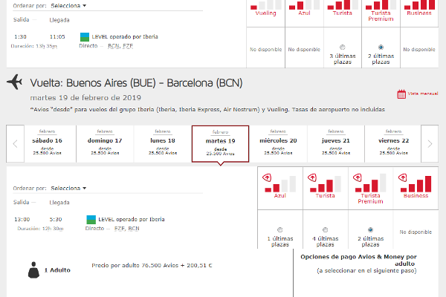Click the martes 19 de febrero de 2019 subtitle

click(x=85, y=98)
